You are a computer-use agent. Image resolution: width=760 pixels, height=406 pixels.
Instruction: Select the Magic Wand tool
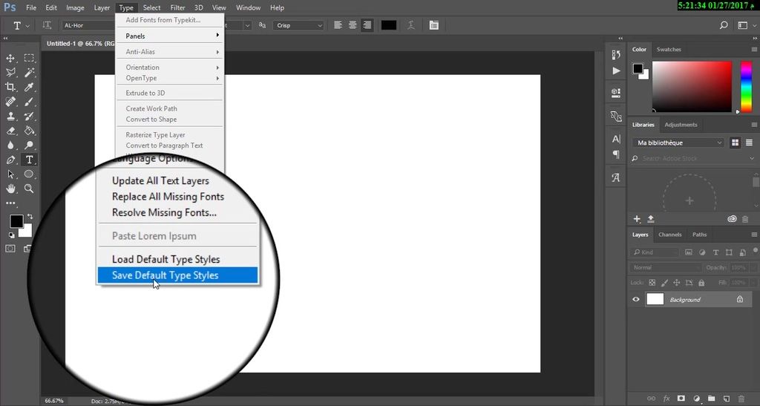tap(29, 73)
